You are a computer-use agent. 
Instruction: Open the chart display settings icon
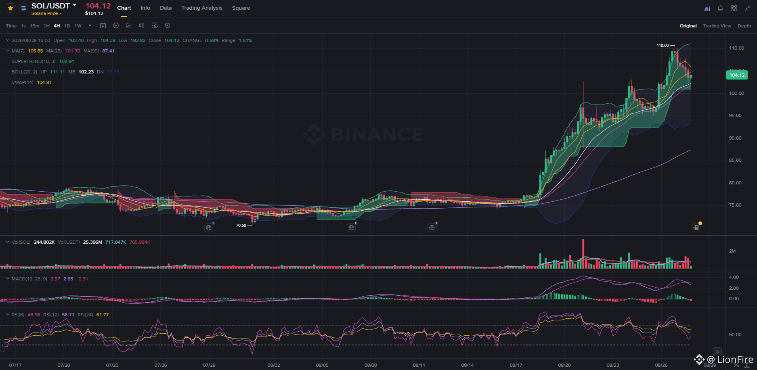pos(155,26)
